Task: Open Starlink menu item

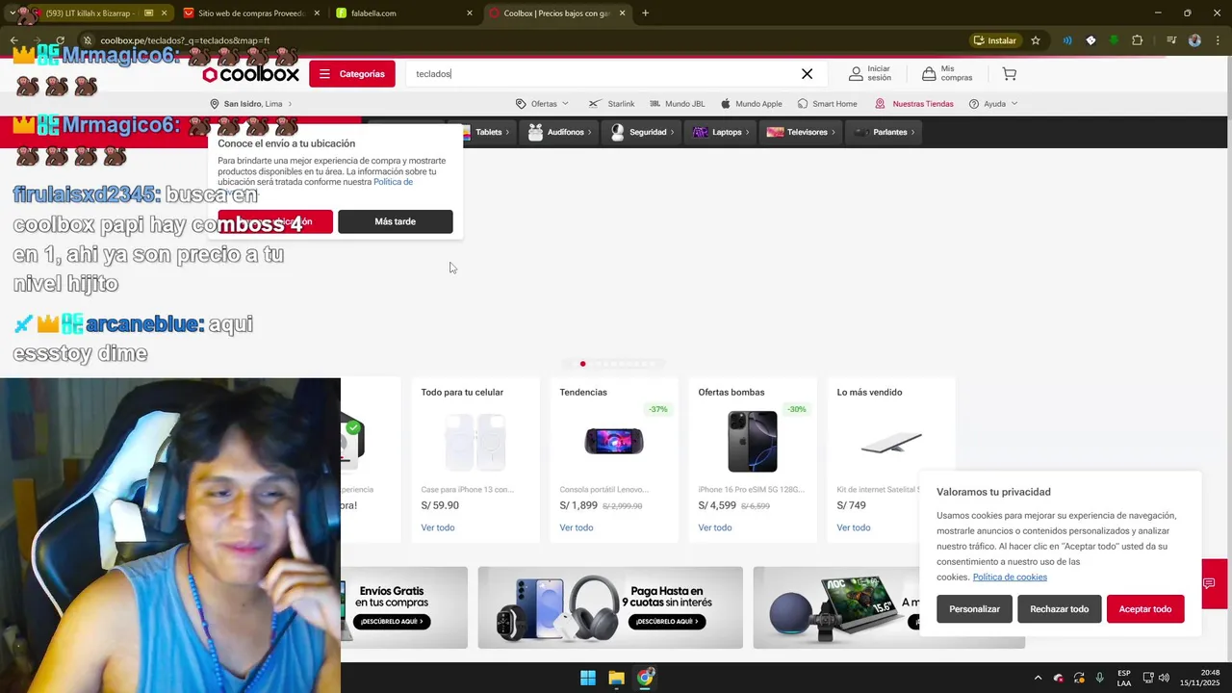Action: [612, 104]
